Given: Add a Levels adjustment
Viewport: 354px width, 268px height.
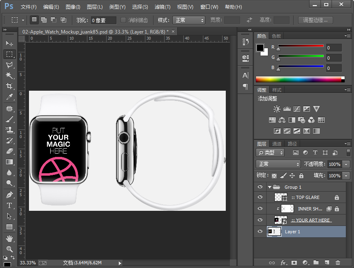Looking at the screenshot, I should (x=287, y=109).
